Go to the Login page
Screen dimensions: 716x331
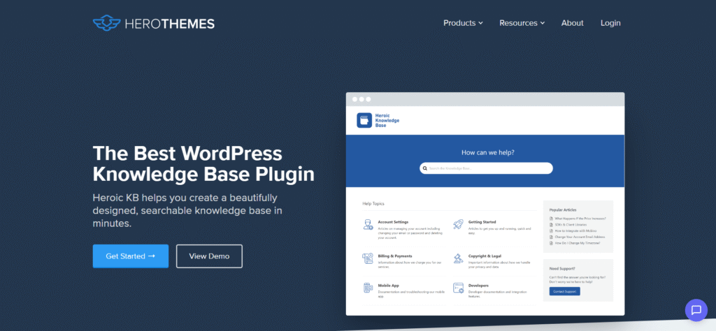coord(610,23)
